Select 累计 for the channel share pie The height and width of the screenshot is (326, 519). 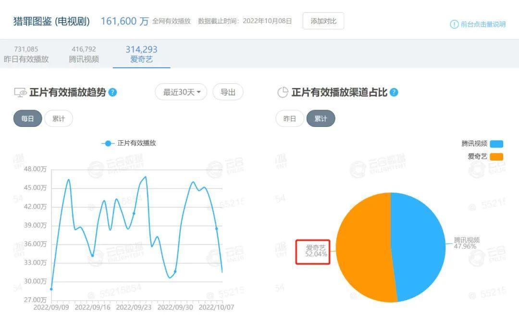tap(321, 118)
